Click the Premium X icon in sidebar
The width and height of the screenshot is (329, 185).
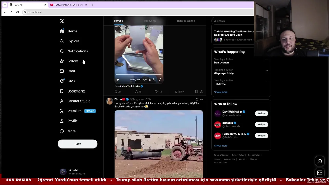pos(62,111)
